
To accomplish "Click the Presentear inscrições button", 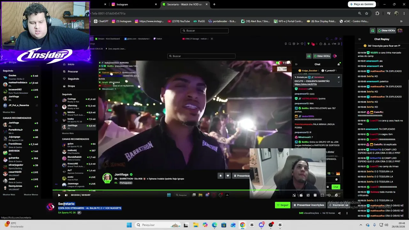I will pos(309,205).
